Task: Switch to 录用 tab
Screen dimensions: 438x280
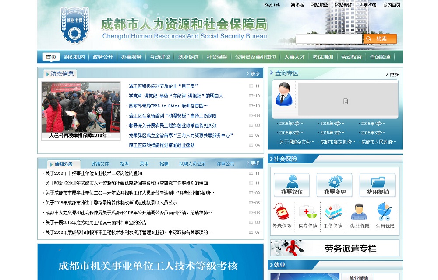Action: [144, 164]
